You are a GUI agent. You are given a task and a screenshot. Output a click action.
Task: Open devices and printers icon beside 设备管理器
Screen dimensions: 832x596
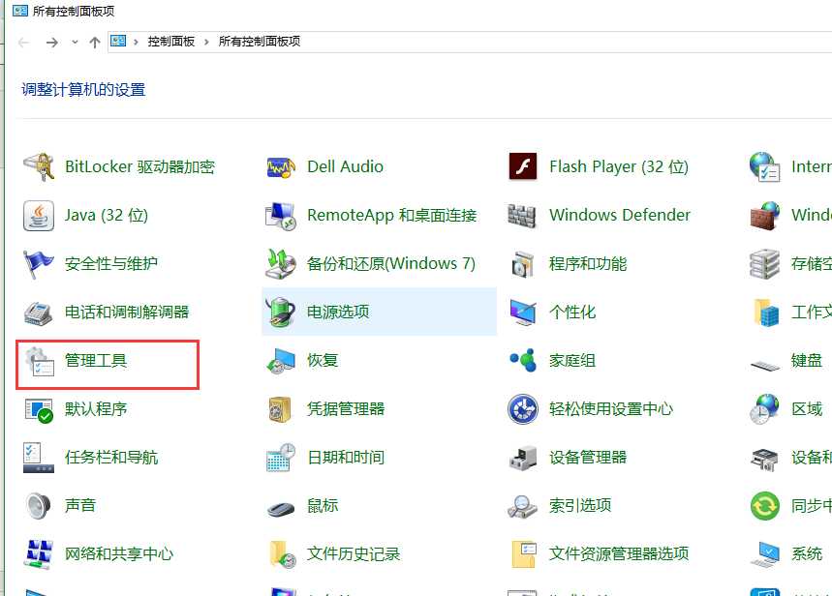point(764,459)
